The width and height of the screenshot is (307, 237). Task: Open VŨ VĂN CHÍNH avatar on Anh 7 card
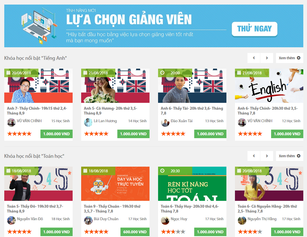pos(11,122)
